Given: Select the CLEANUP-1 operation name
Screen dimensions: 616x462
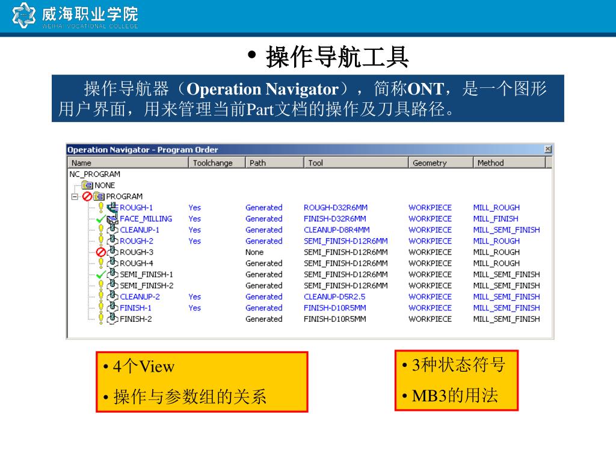Looking at the screenshot, I should tap(140, 229).
